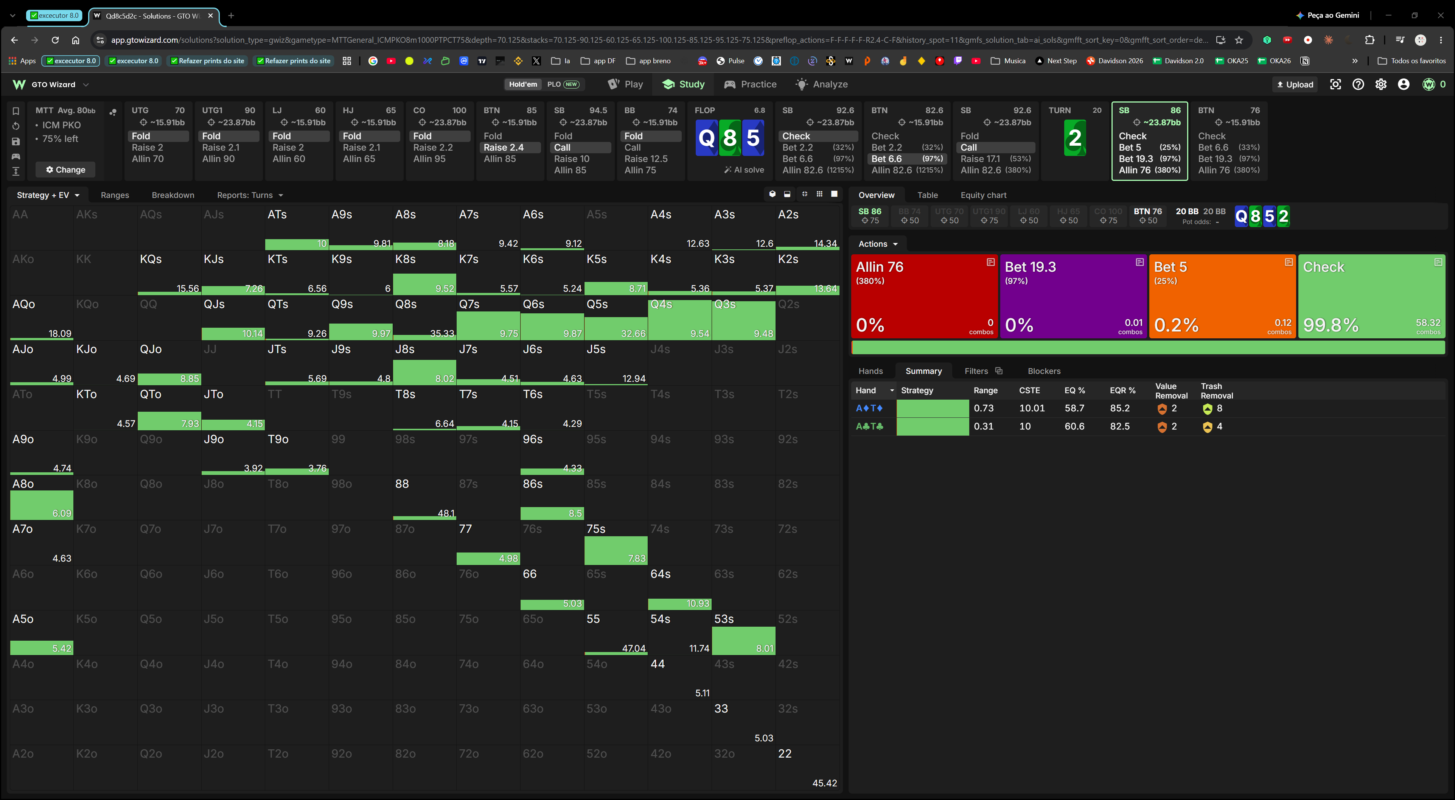Go to the Practice section
1455x800 pixels.
(x=750, y=84)
